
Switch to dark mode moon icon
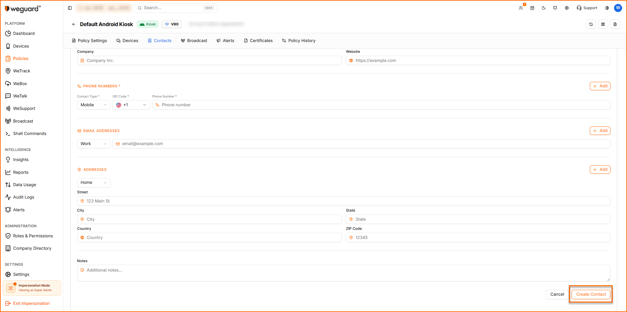pyautogui.click(x=544, y=8)
